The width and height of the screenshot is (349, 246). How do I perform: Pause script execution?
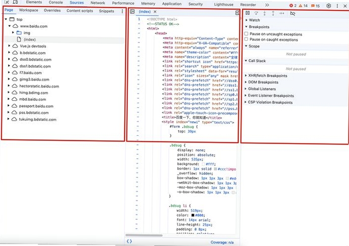(x=248, y=13)
